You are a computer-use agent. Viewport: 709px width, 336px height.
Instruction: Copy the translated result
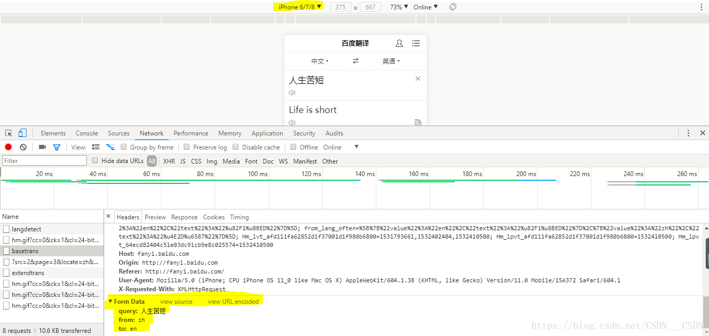417,122
